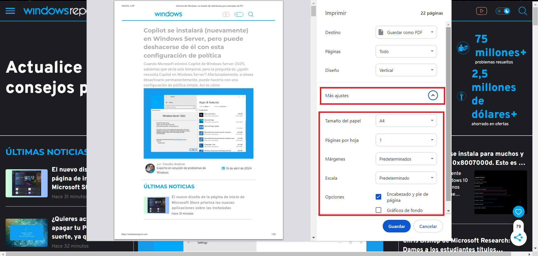Click the Imprimir dialog title
The image size is (538, 256).
click(336, 13)
